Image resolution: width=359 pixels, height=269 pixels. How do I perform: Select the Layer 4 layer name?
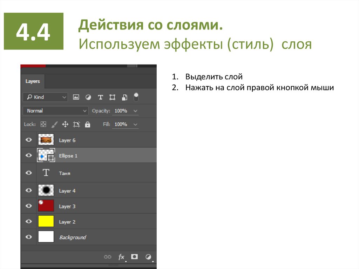tap(67, 191)
